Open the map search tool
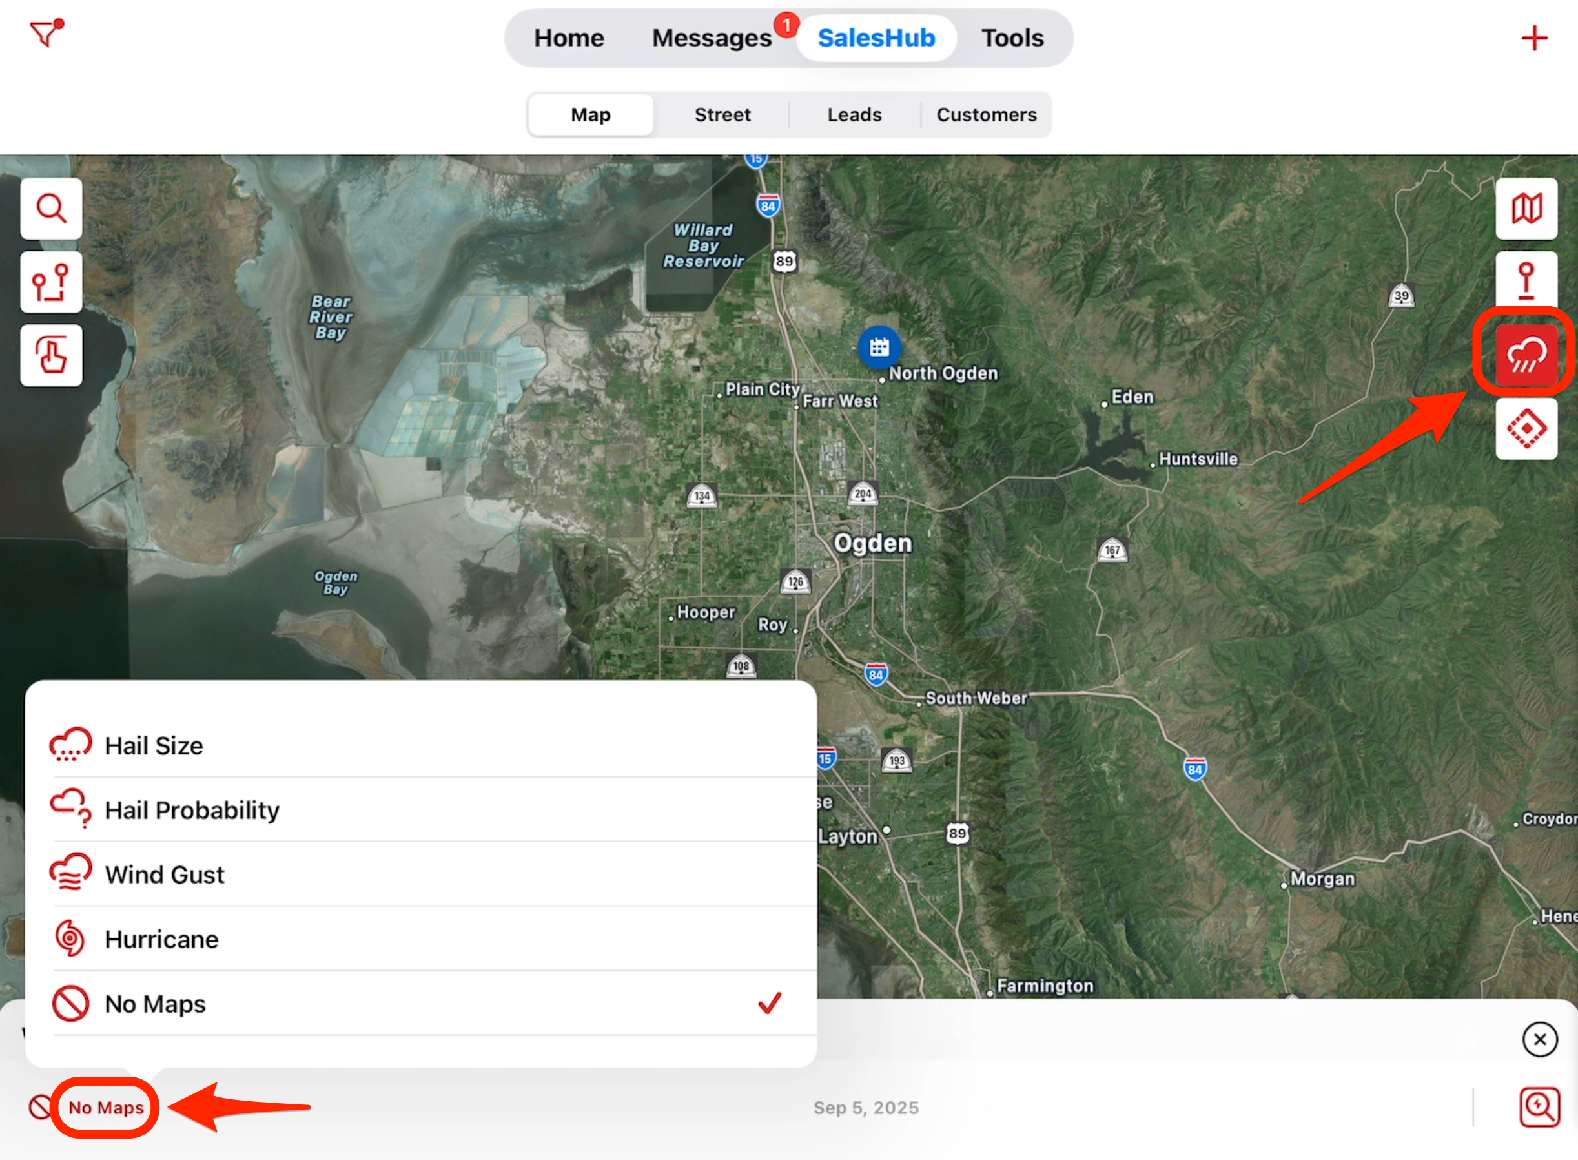1578x1160 pixels. [x=51, y=209]
